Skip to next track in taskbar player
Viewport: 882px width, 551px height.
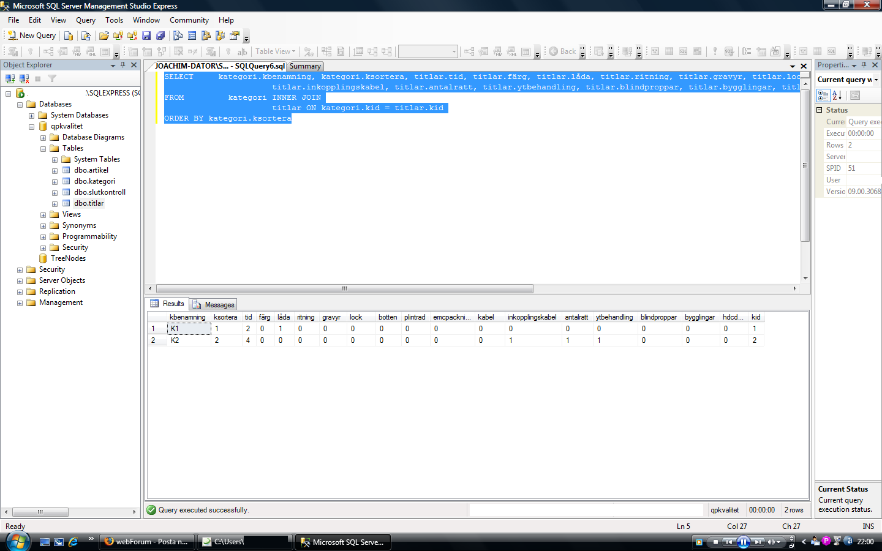pyautogui.click(x=758, y=542)
